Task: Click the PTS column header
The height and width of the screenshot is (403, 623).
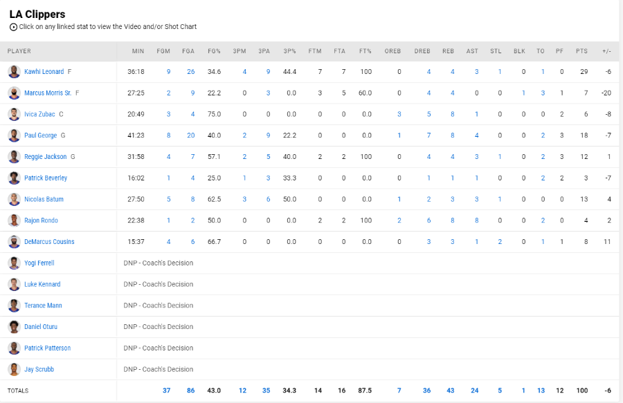Action: pos(581,51)
